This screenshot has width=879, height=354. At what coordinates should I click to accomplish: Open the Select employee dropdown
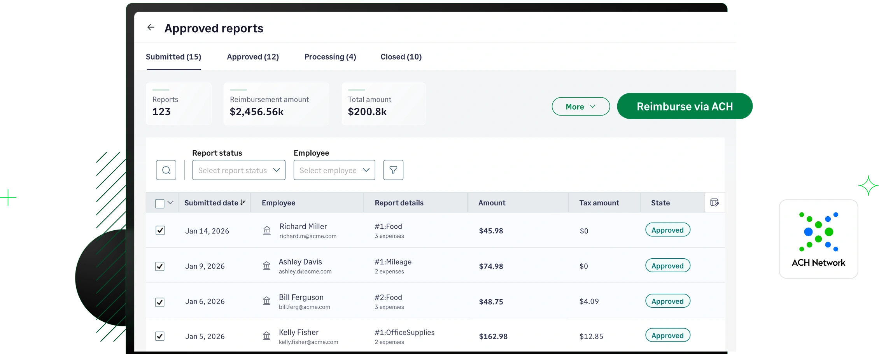click(x=334, y=170)
